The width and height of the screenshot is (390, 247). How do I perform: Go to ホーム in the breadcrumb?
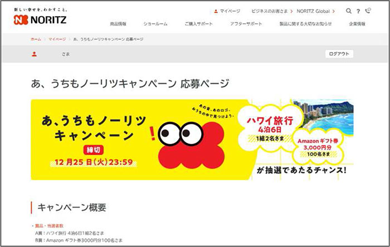point(36,39)
